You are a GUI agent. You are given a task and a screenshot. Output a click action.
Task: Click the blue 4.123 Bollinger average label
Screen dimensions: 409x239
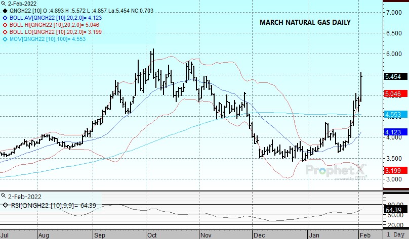coord(393,132)
